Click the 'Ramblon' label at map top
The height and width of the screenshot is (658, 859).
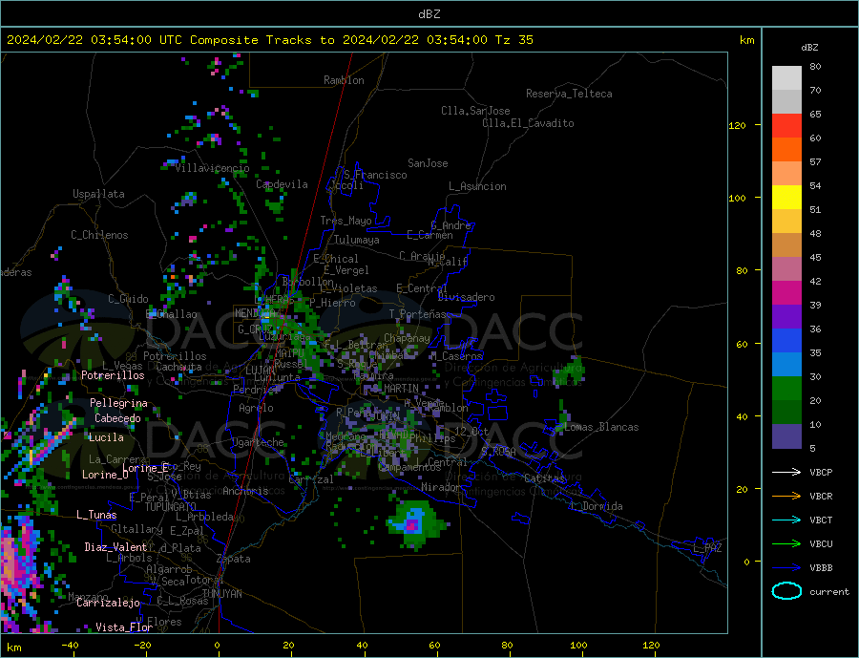point(344,80)
